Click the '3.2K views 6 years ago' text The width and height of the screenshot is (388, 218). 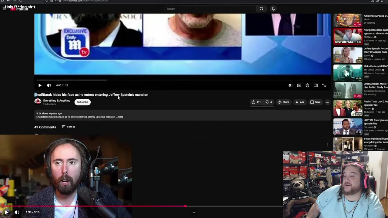(49, 114)
